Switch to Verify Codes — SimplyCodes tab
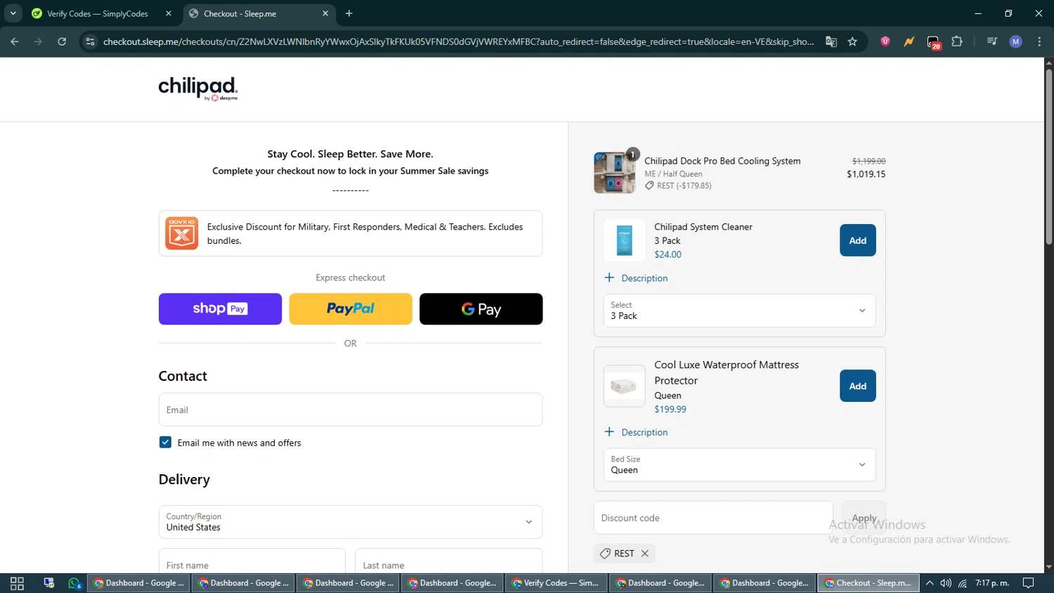Screen dimensions: 1054x593 pyautogui.click(x=98, y=13)
